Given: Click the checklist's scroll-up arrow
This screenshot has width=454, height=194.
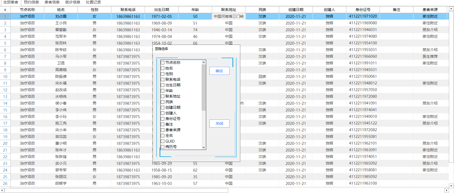Looking at the screenshot, I should coord(204,62).
